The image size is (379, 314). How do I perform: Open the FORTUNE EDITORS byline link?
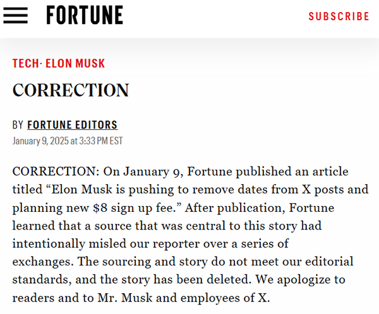click(72, 125)
